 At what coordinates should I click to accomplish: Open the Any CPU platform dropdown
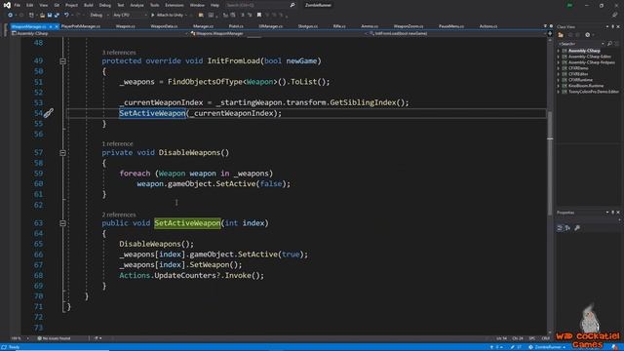pos(130,16)
